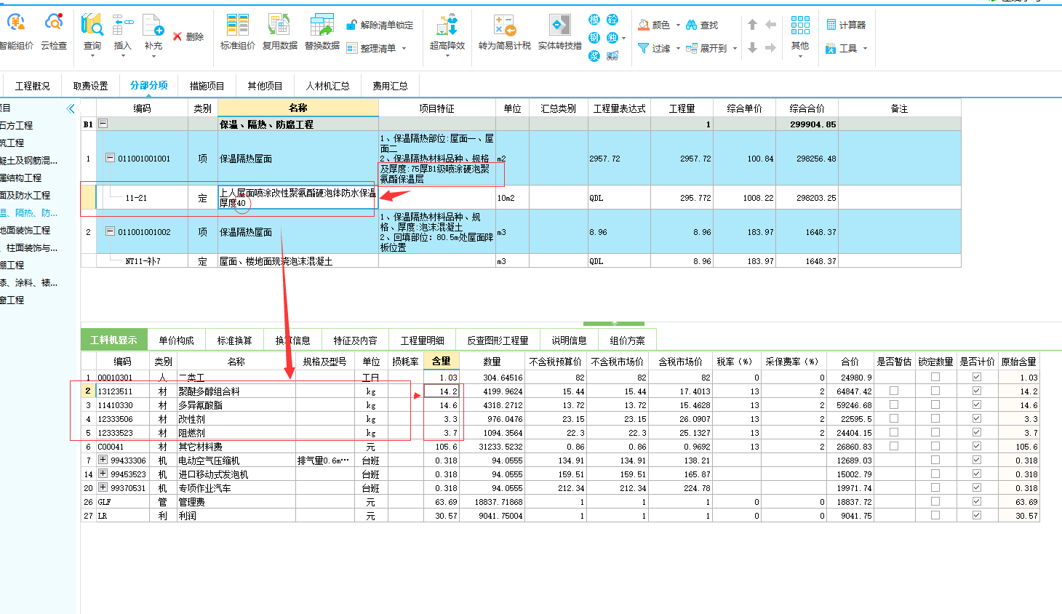Click the move-up arrow icon
Screen dimensions: 1062x614
click(752, 25)
